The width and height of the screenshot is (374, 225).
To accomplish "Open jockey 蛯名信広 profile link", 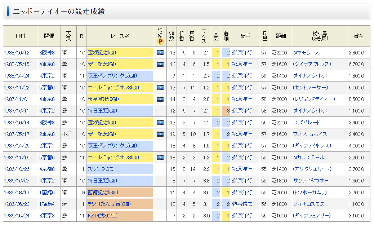I will (242, 204).
